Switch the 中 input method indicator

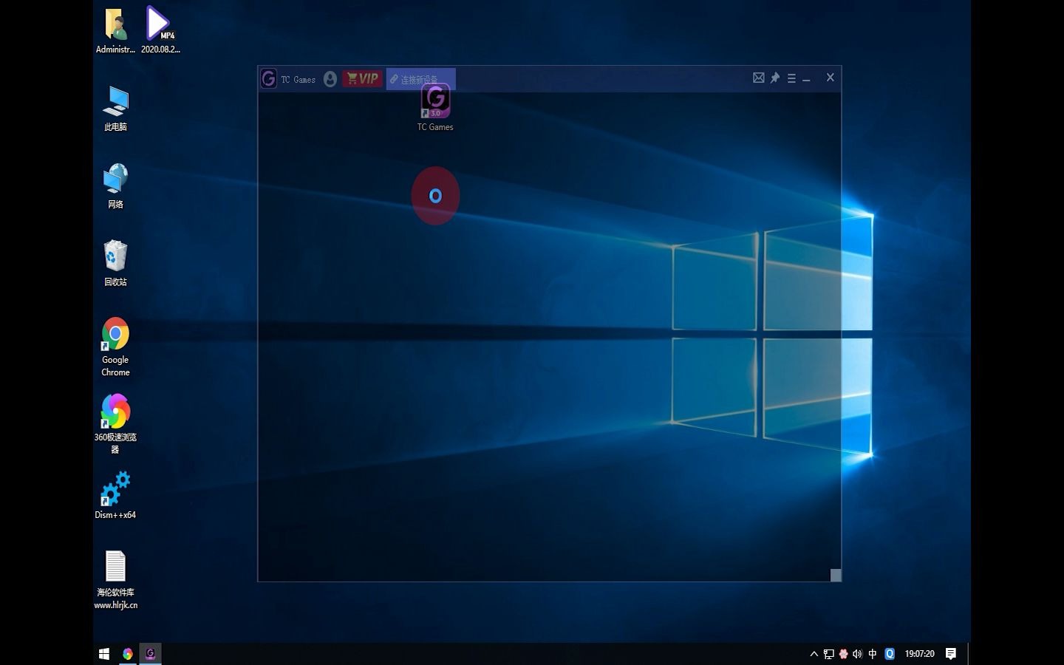873,654
